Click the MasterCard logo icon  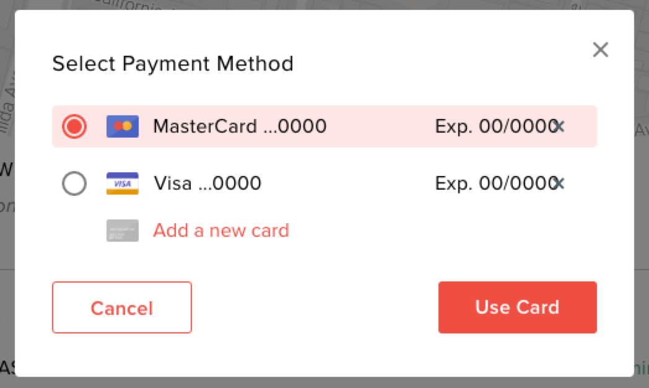point(123,126)
